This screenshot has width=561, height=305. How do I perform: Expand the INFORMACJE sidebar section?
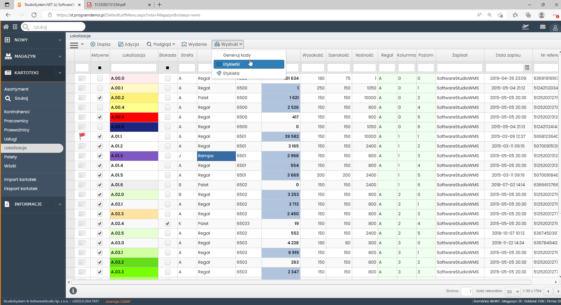pyautogui.click(x=60, y=204)
